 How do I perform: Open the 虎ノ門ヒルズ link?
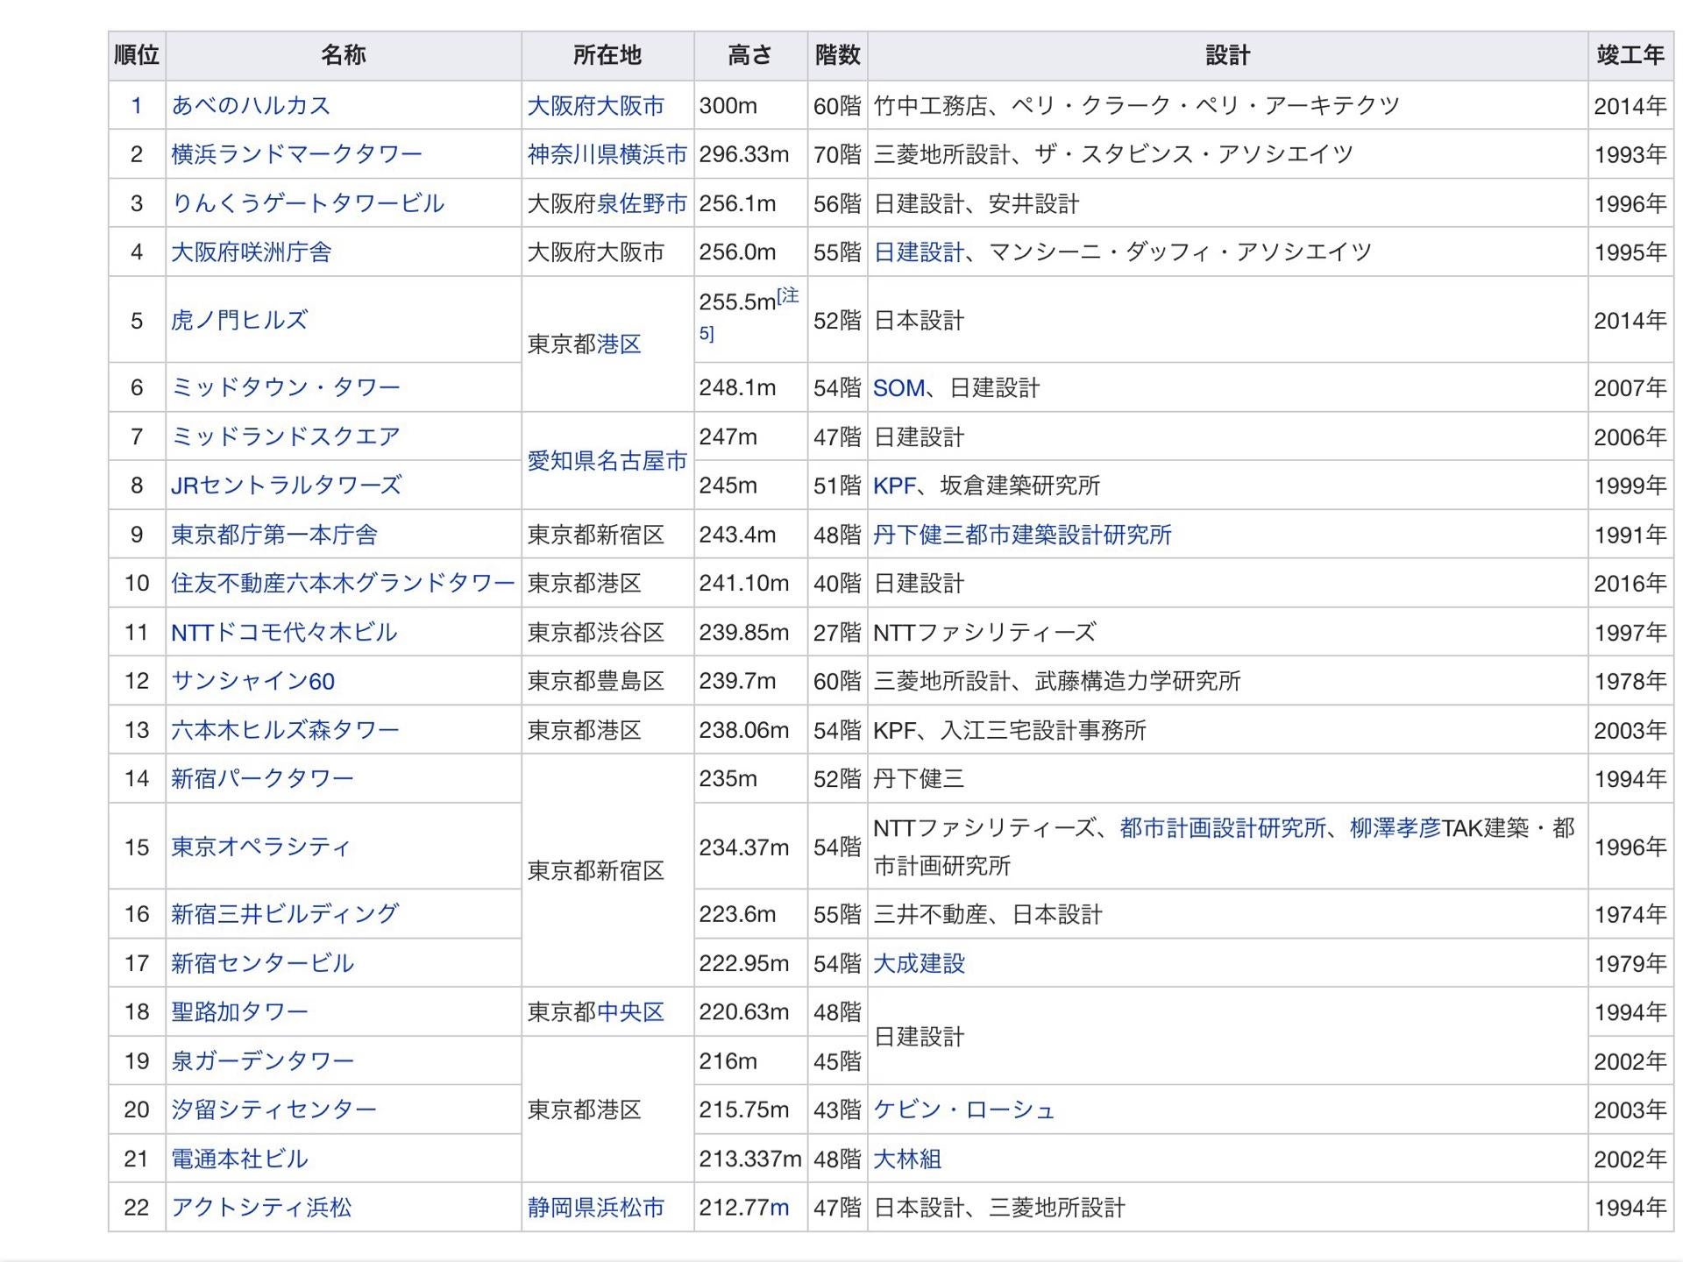point(239,320)
